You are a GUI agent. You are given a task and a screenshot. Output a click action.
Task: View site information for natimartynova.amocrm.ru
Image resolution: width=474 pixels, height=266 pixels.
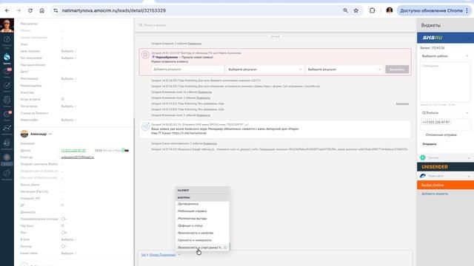tap(56, 10)
